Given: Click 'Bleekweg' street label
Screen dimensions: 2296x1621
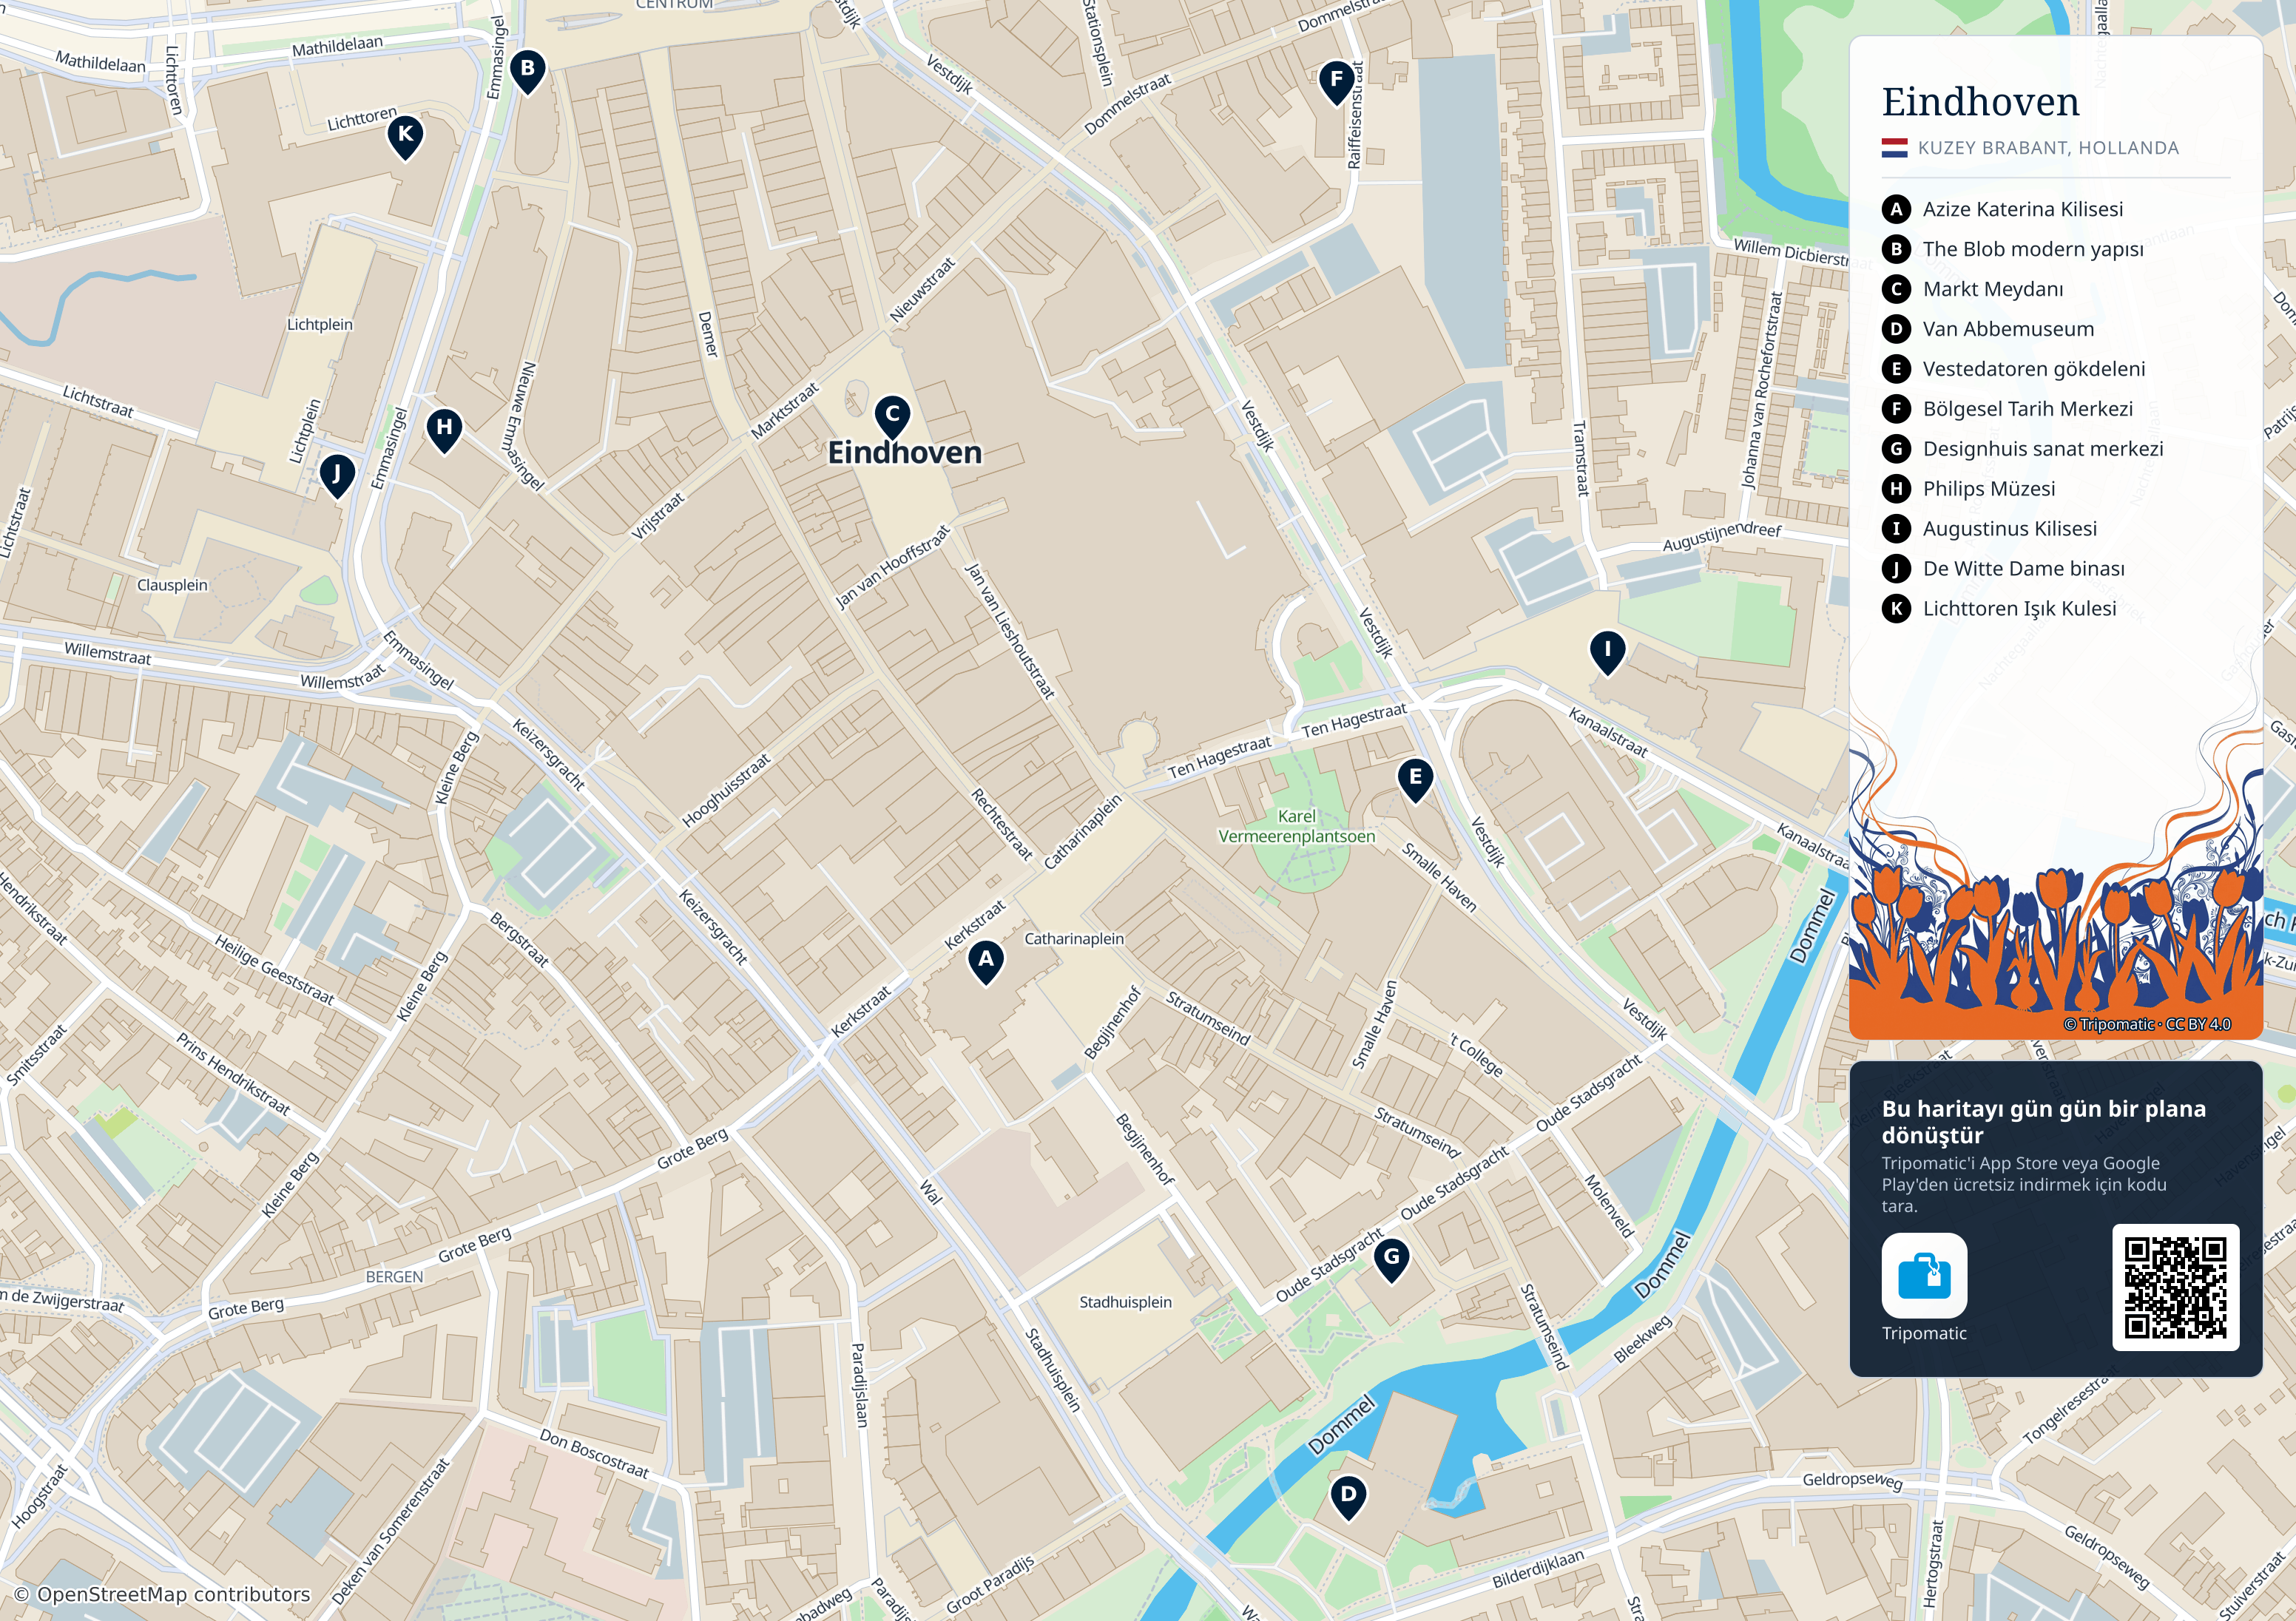Looking at the screenshot, I should 1643,1339.
